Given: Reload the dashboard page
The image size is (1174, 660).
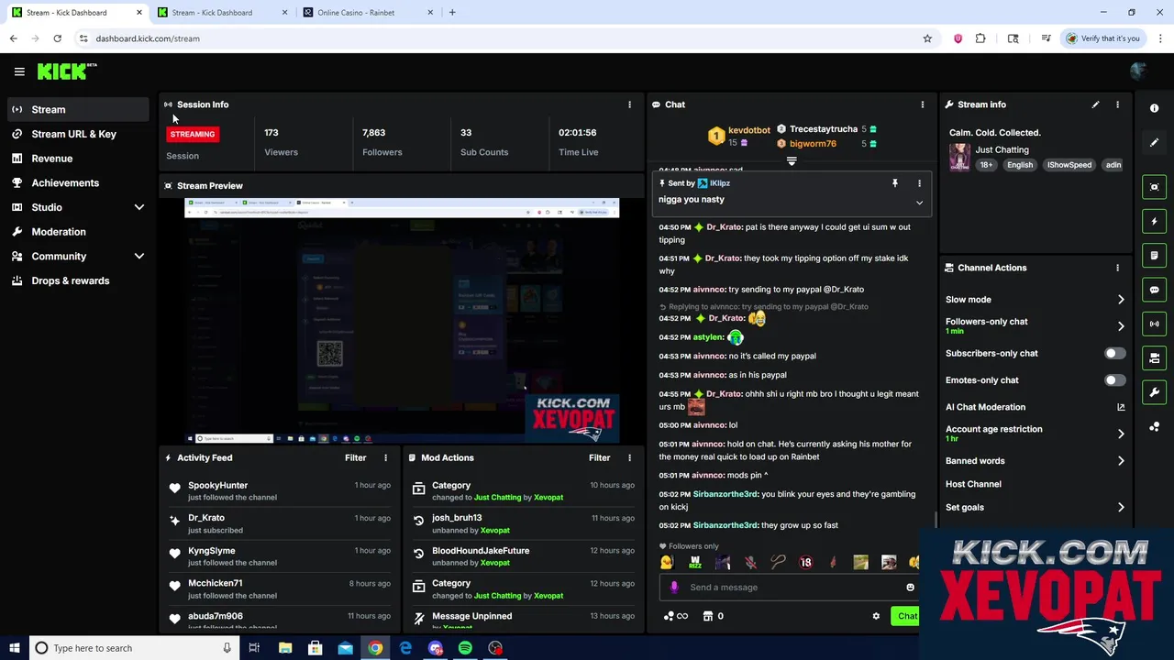Looking at the screenshot, I should pos(57,38).
